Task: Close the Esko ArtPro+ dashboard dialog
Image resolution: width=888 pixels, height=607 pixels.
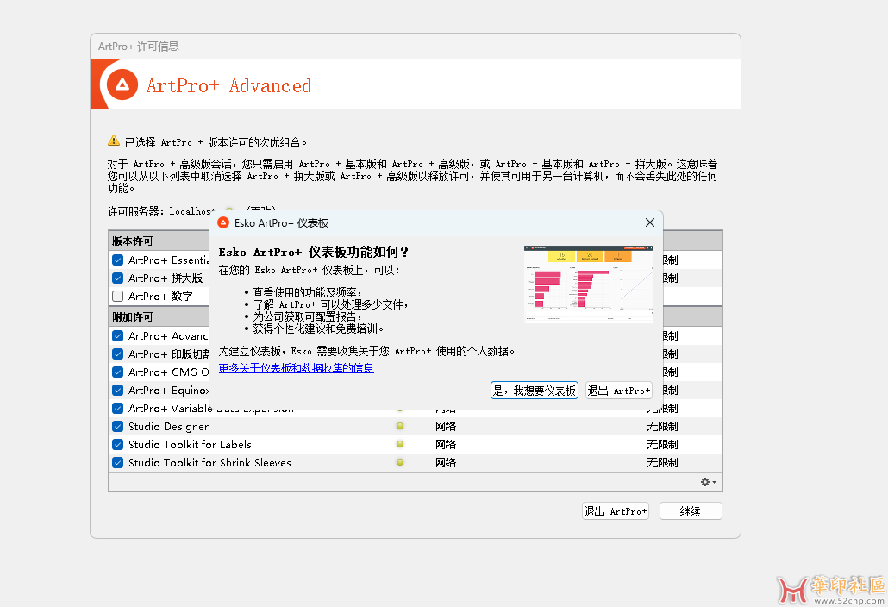Action: coord(649,222)
